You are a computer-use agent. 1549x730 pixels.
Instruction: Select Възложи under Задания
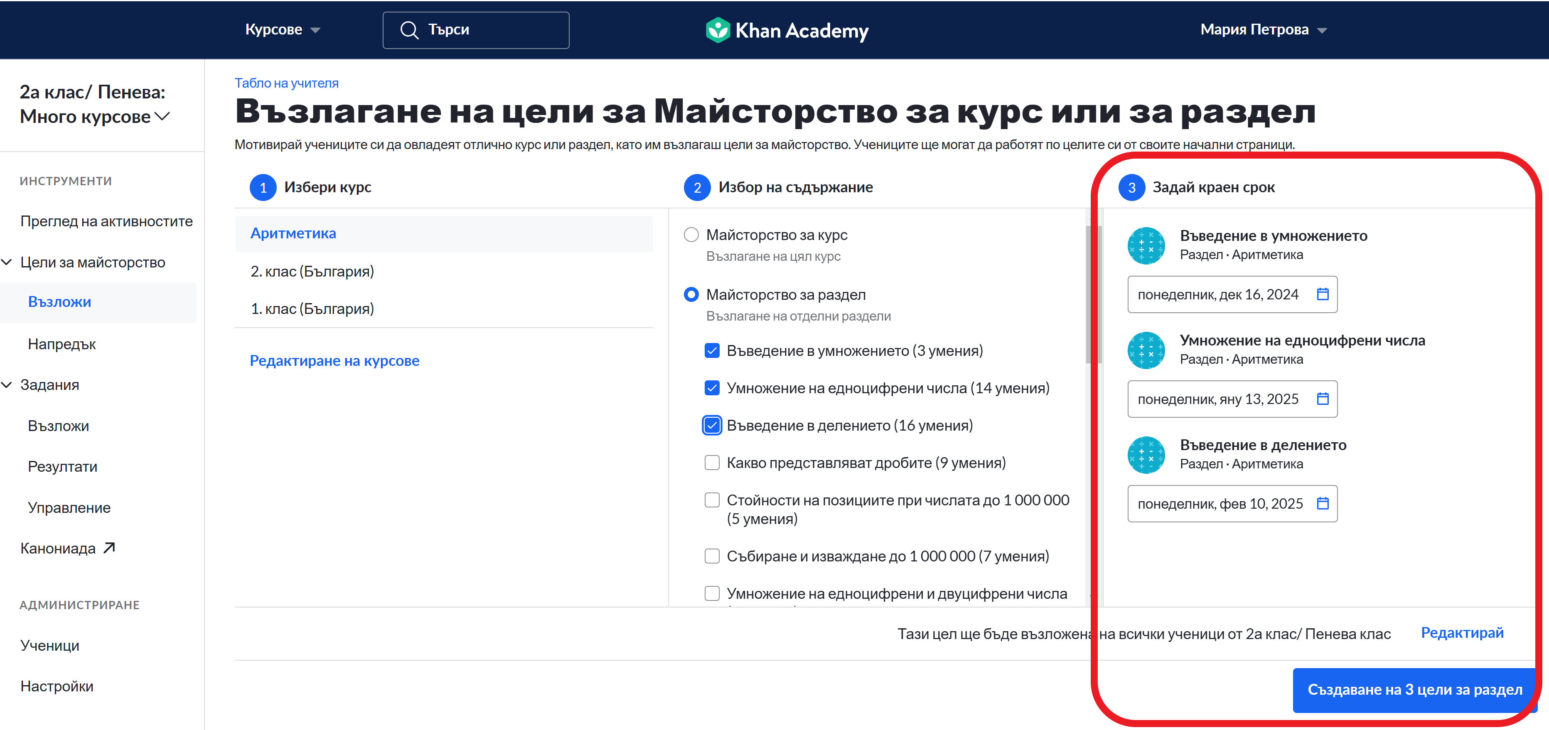coord(58,425)
